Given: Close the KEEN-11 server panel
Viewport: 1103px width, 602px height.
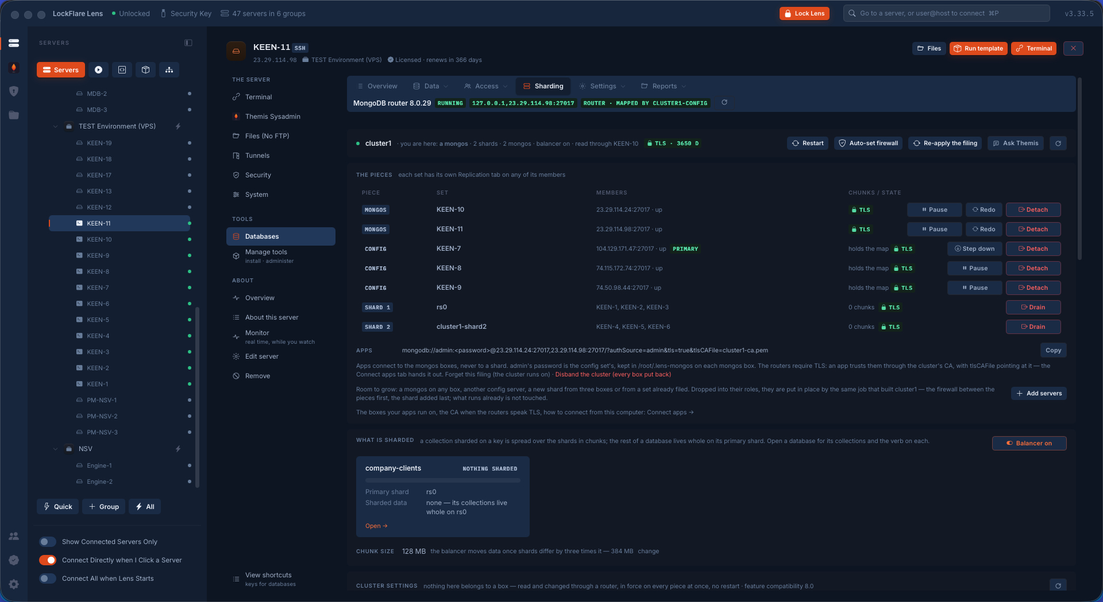Looking at the screenshot, I should [1073, 49].
